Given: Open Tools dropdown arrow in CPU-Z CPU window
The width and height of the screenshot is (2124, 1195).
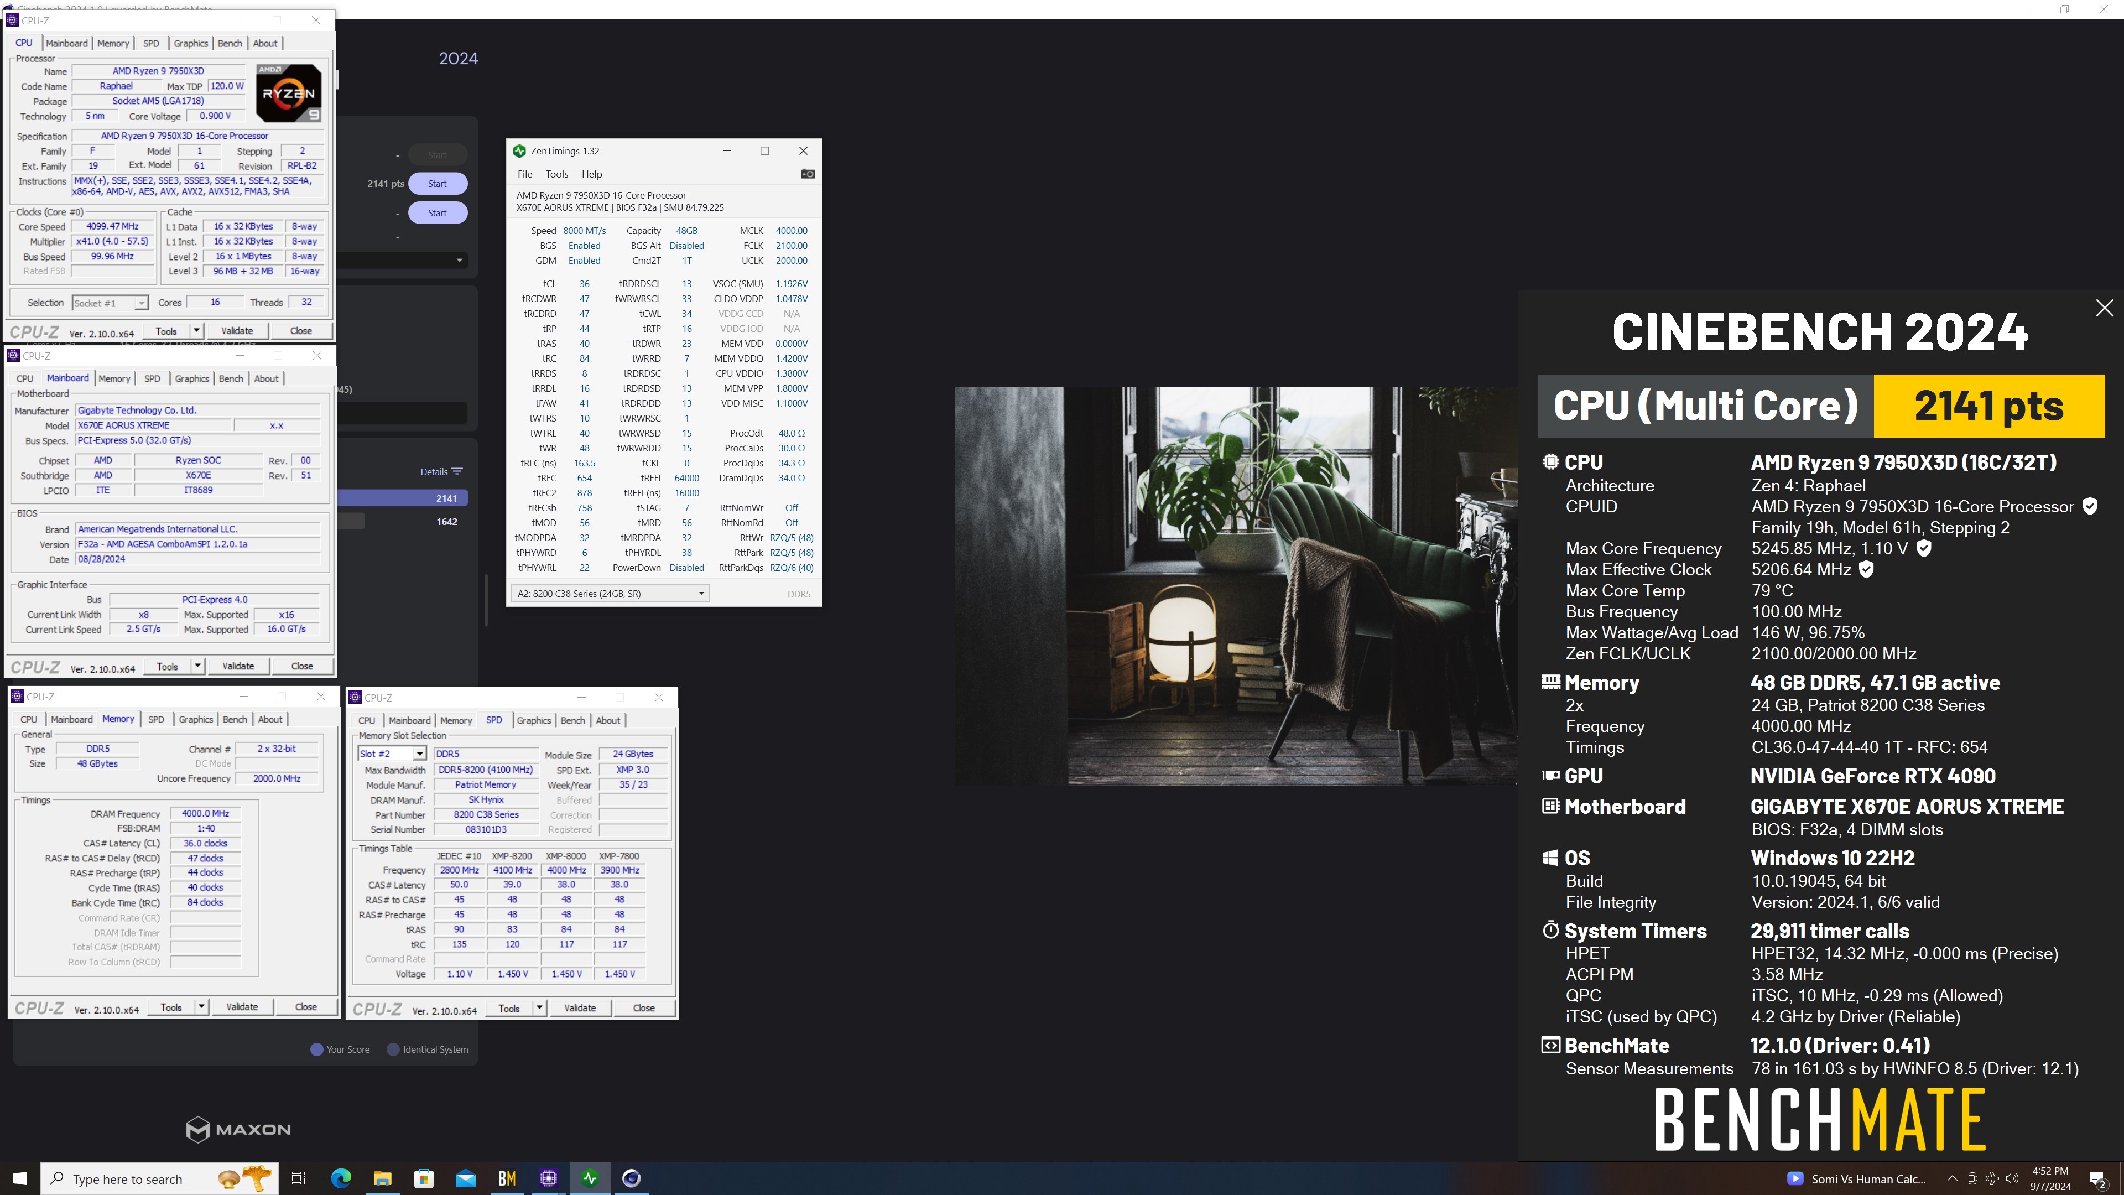Looking at the screenshot, I should tap(196, 331).
